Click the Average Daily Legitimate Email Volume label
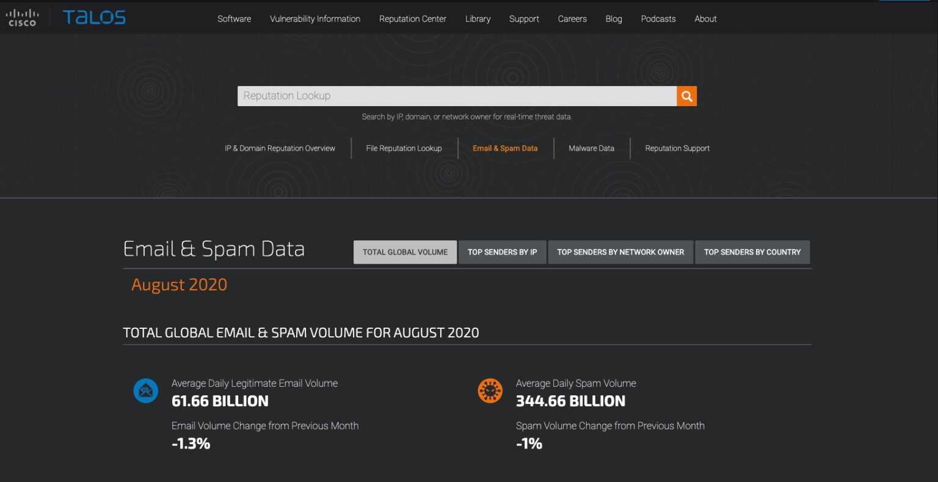The height and width of the screenshot is (482, 938). pos(255,383)
